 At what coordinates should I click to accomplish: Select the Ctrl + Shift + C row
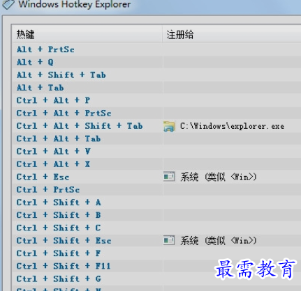(156, 228)
